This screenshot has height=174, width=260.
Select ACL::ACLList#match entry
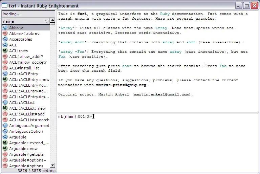coord(29,120)
